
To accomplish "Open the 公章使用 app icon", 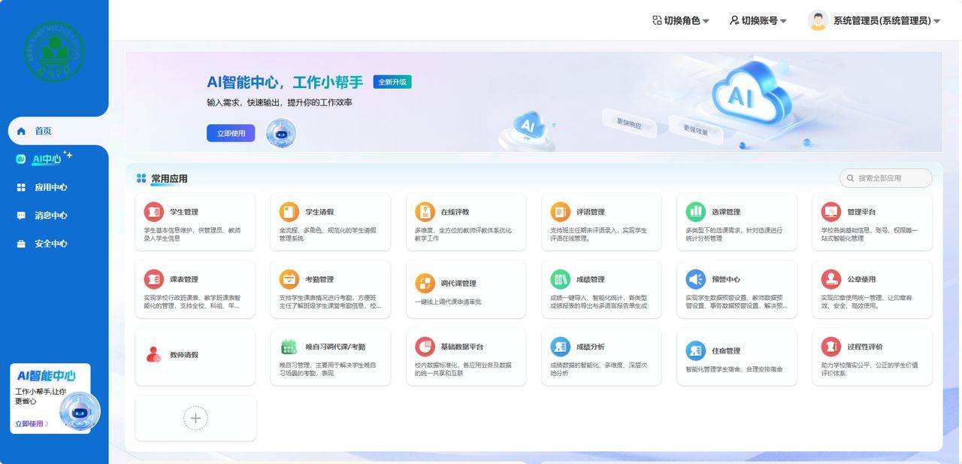I will [830, 279].
